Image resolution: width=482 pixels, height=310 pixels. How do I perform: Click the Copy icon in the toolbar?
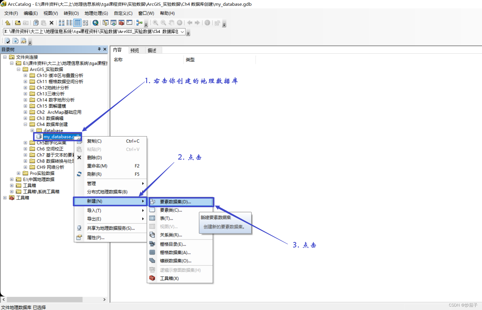tap(36, 23)
